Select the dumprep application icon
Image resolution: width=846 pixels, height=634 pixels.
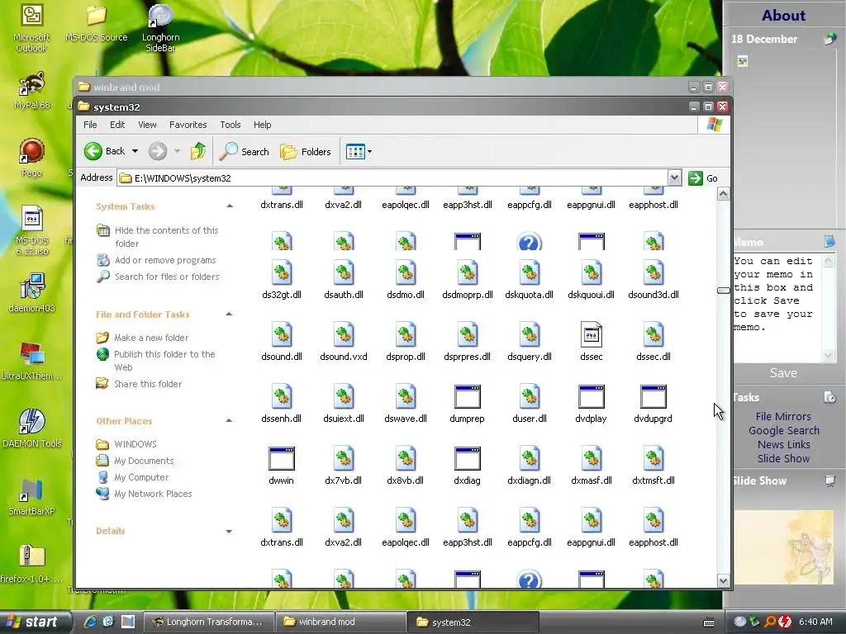[x=468, y=397]
